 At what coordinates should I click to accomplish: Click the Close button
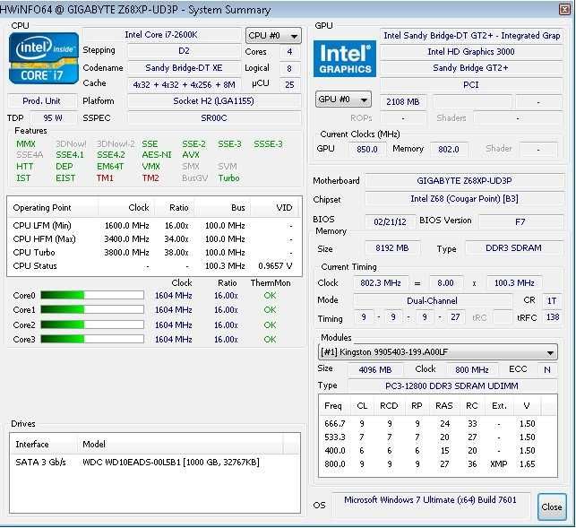[552, 507]
